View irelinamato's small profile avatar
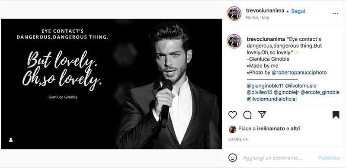 coord(232,129)
